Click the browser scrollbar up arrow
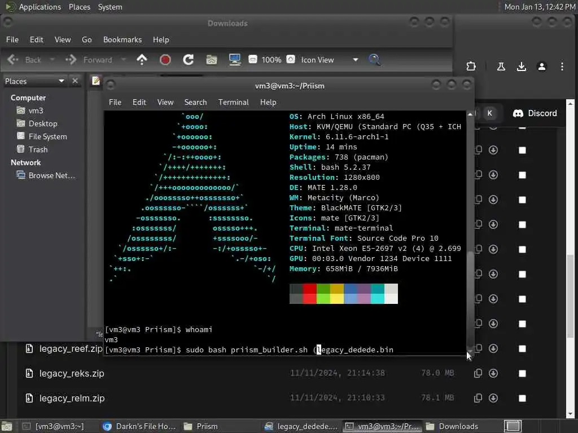 [570, 103]
